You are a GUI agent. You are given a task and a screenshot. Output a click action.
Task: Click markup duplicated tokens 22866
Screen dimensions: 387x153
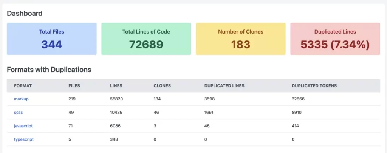pyautogui.click(x=298, y=99)
